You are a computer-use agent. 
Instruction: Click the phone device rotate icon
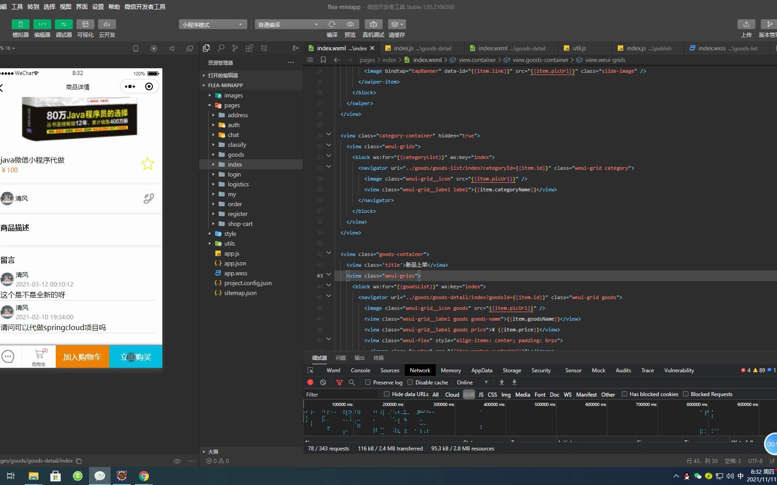click(136, 48)
